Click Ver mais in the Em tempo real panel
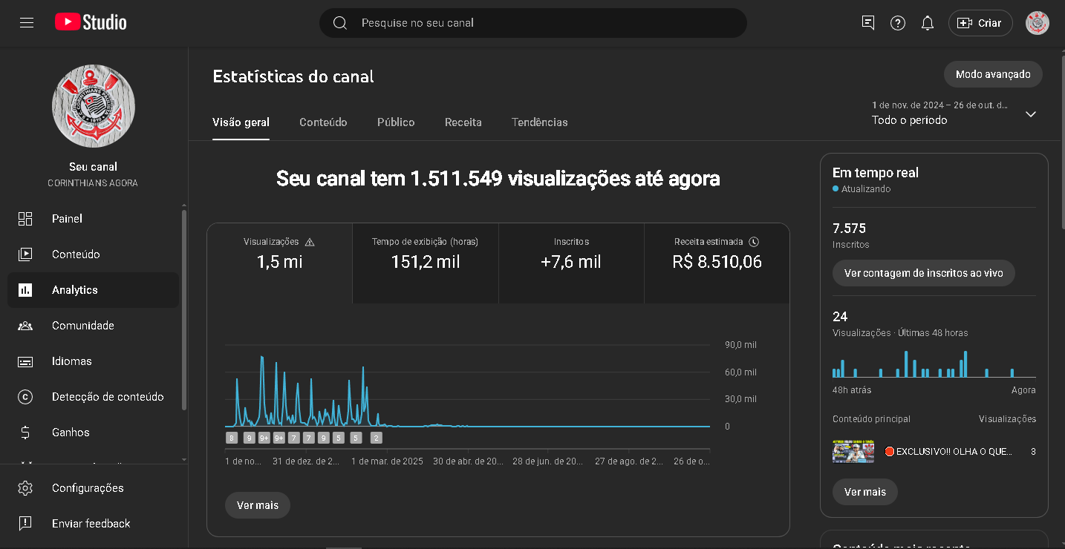The height and width of the screenshot is (549, 1065). click(x=865, y=492)
